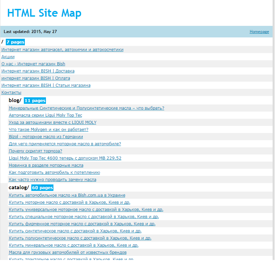
Task: Open the Контакты page link
Action: click(11, 93)
